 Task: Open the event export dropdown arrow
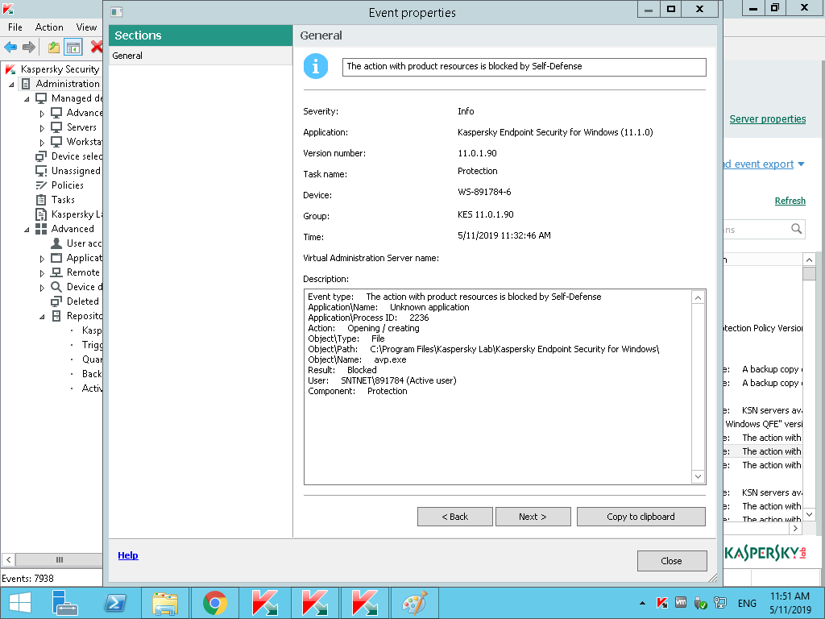(801, 164)
